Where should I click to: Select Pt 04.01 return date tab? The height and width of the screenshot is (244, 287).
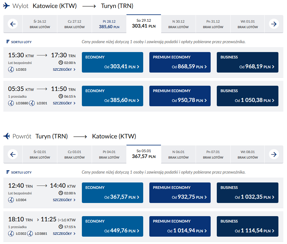109,154
